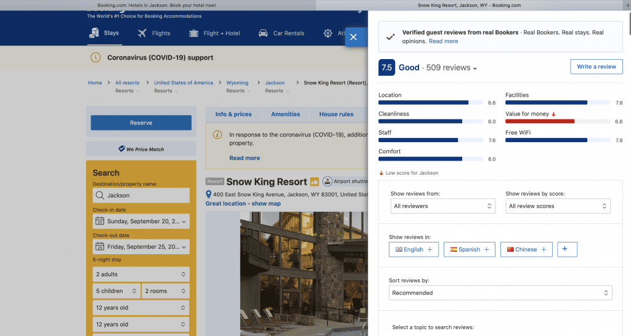Click the Value for money red score bar
This screenshot has height=336, width=631.
click(x=558, y=121)
